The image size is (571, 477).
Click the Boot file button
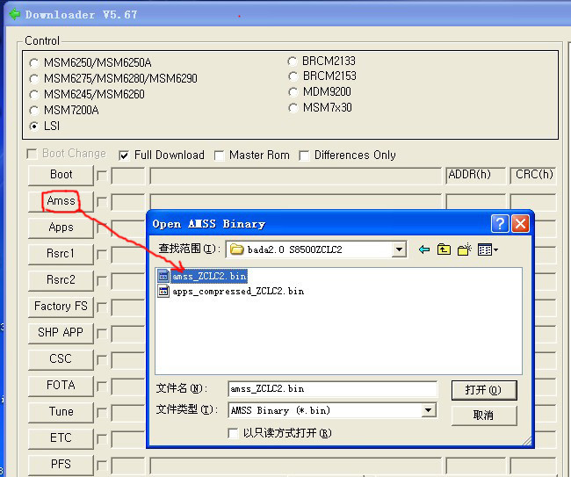(61, 175)
